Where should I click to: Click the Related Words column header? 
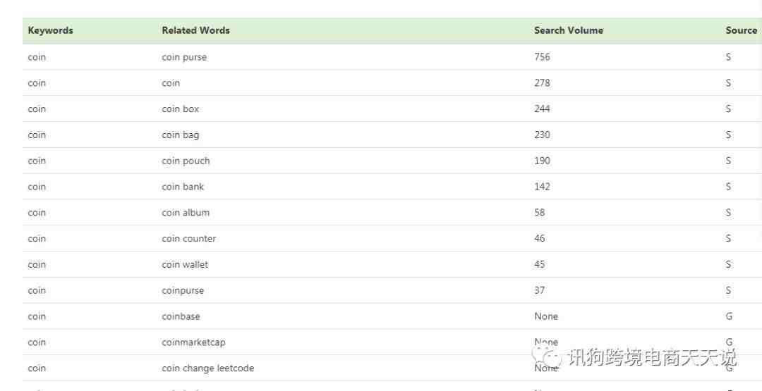(195, 30)
